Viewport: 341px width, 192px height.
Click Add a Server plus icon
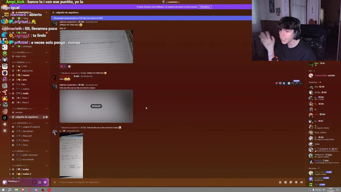5,124
